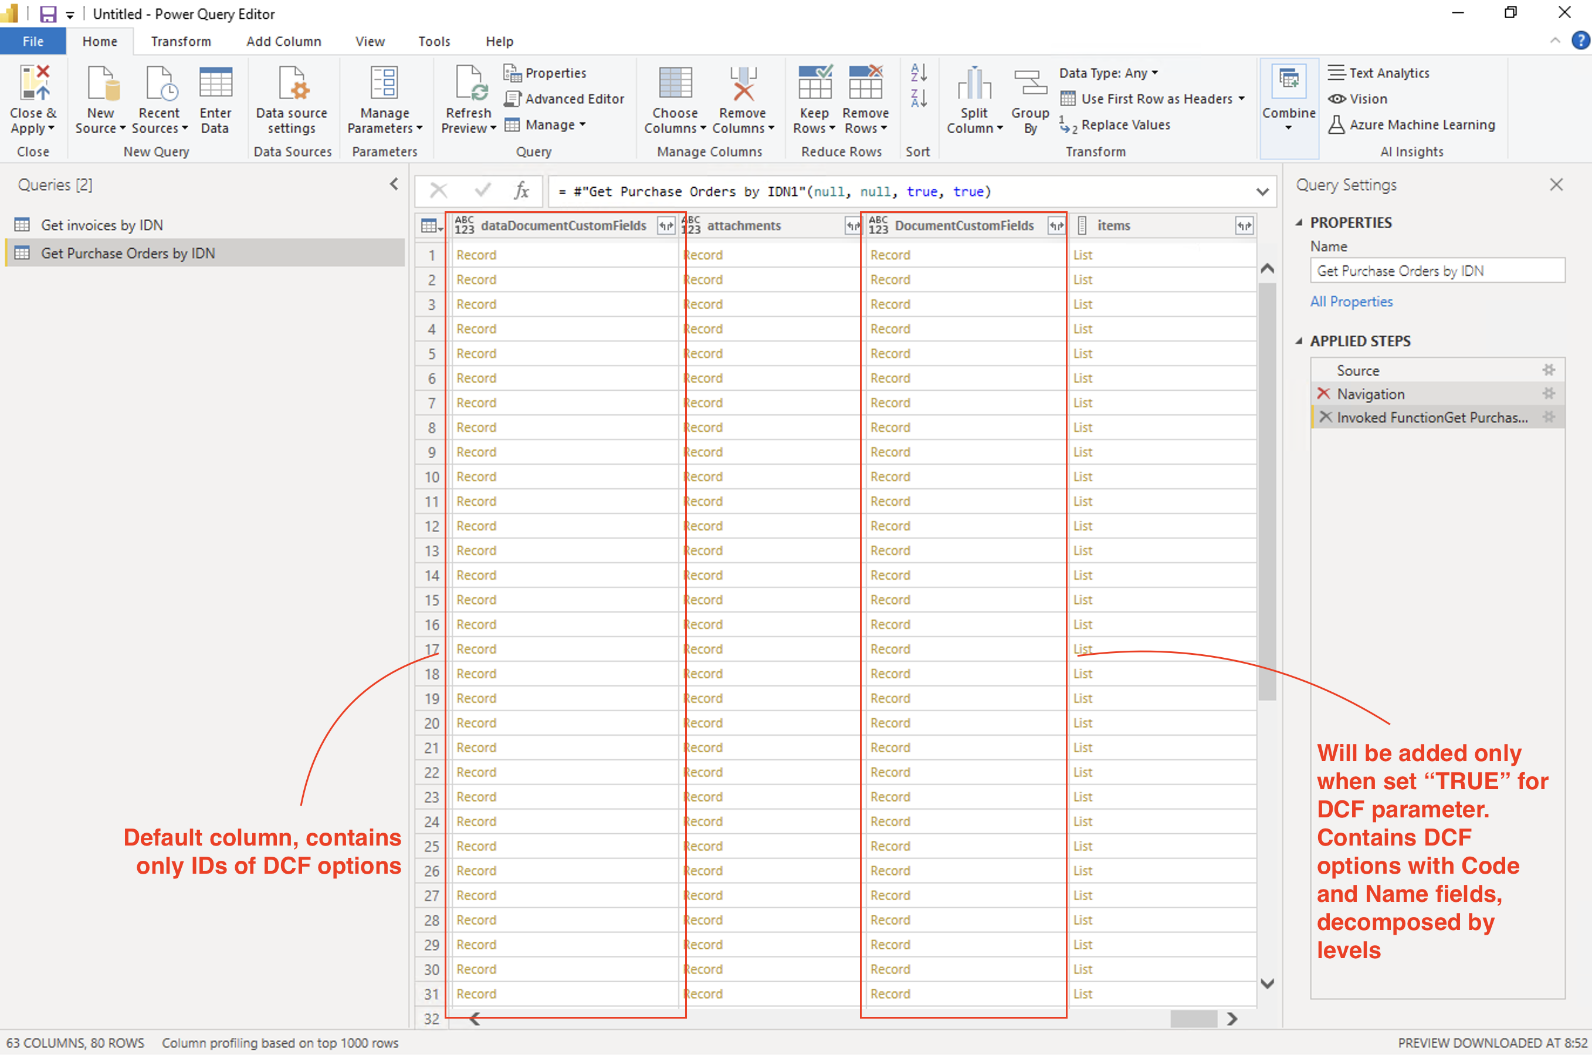Collapse the PROPERTIES section
Screen dimensions: 1592x1055
pos(1299,223)
